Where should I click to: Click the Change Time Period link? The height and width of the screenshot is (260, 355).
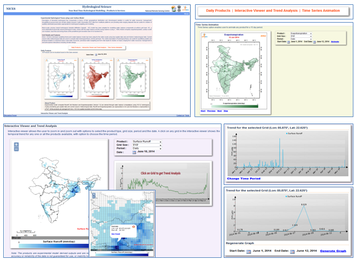244,179
